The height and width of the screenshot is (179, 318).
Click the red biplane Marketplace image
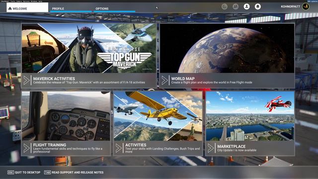(x=250, y=116)
